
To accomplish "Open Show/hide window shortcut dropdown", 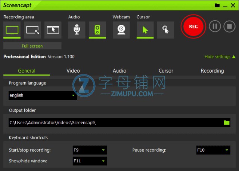I will click(x=90, y=161).
